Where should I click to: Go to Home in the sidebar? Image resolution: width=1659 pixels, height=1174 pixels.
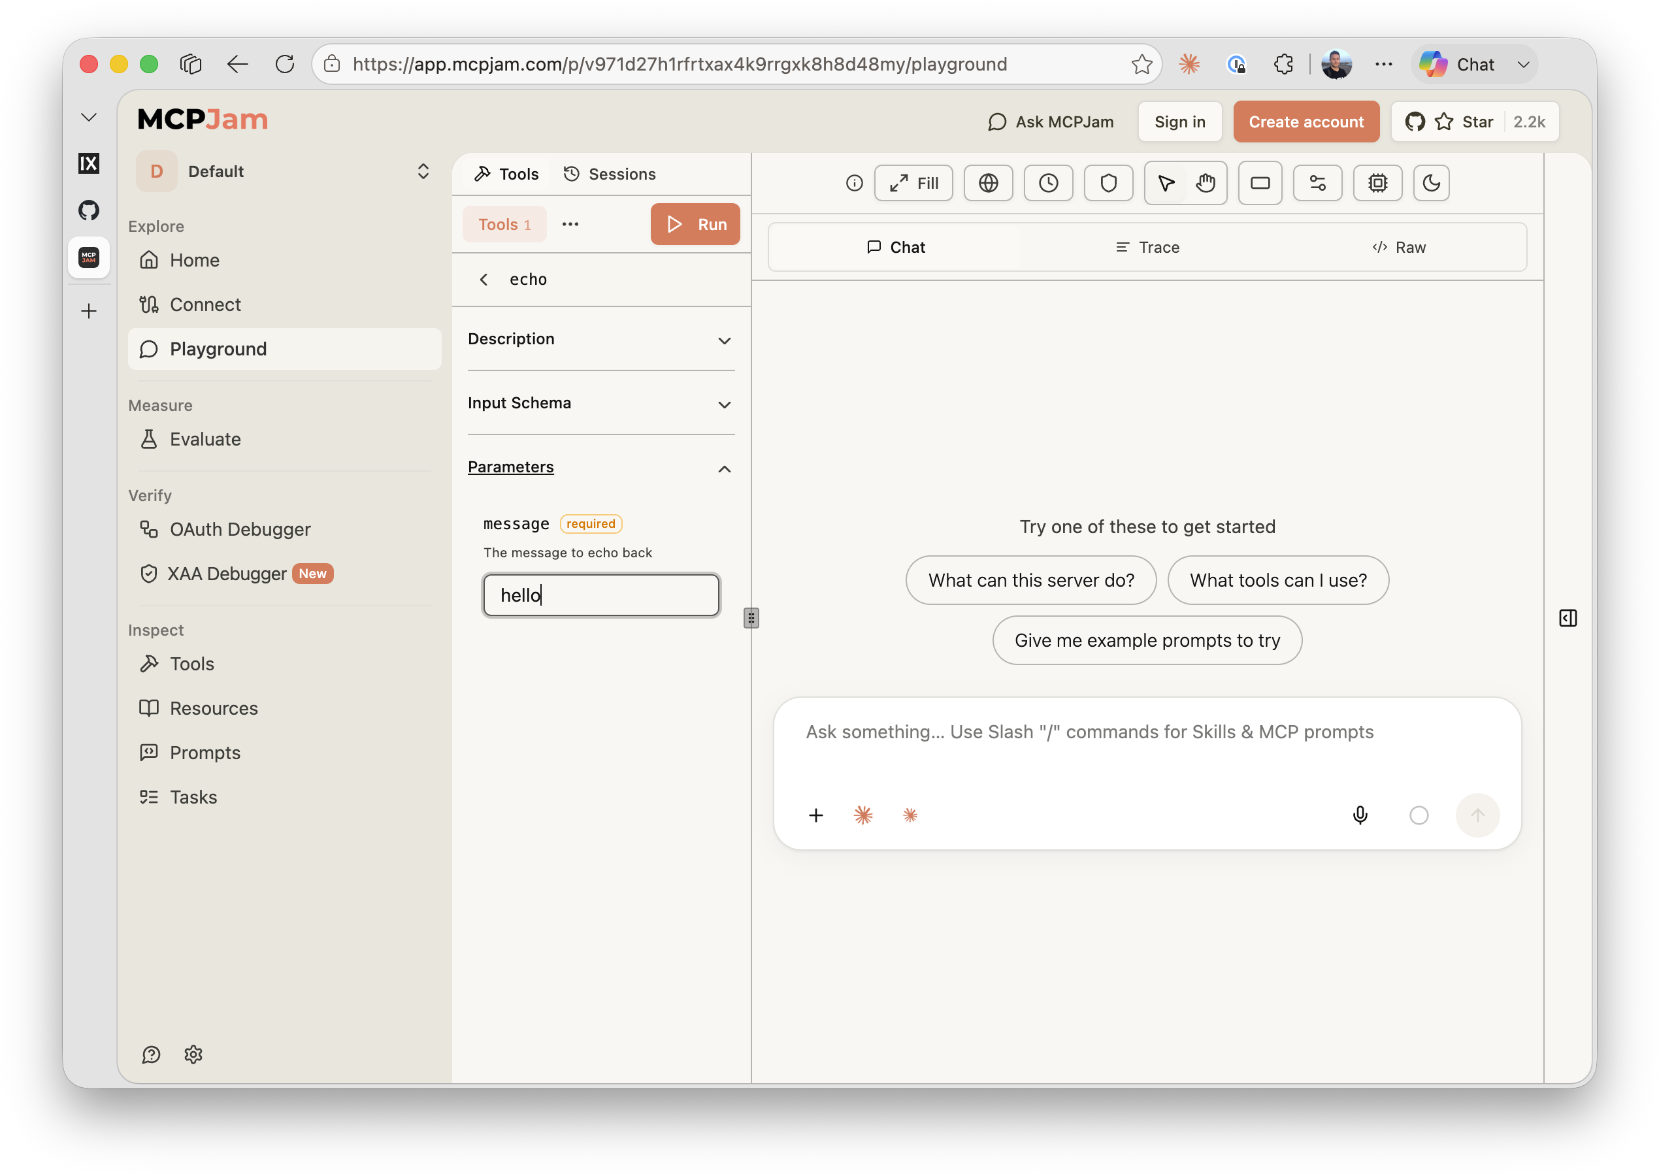click(x=284, y=260)
